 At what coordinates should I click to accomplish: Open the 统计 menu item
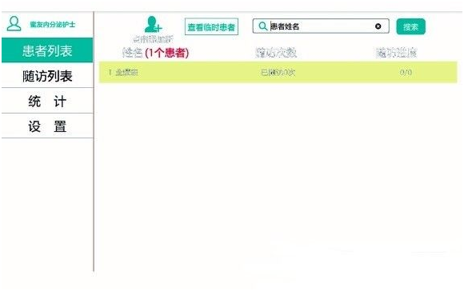47,102
